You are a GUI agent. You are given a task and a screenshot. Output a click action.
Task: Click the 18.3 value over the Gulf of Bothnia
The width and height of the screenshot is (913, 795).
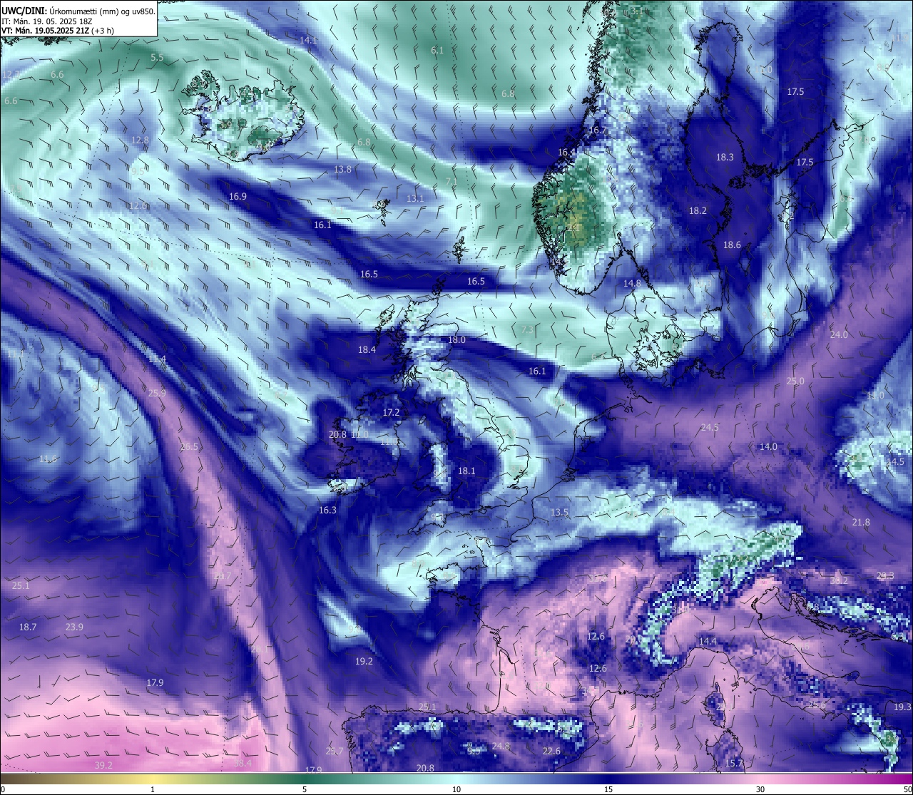[725, 157]
